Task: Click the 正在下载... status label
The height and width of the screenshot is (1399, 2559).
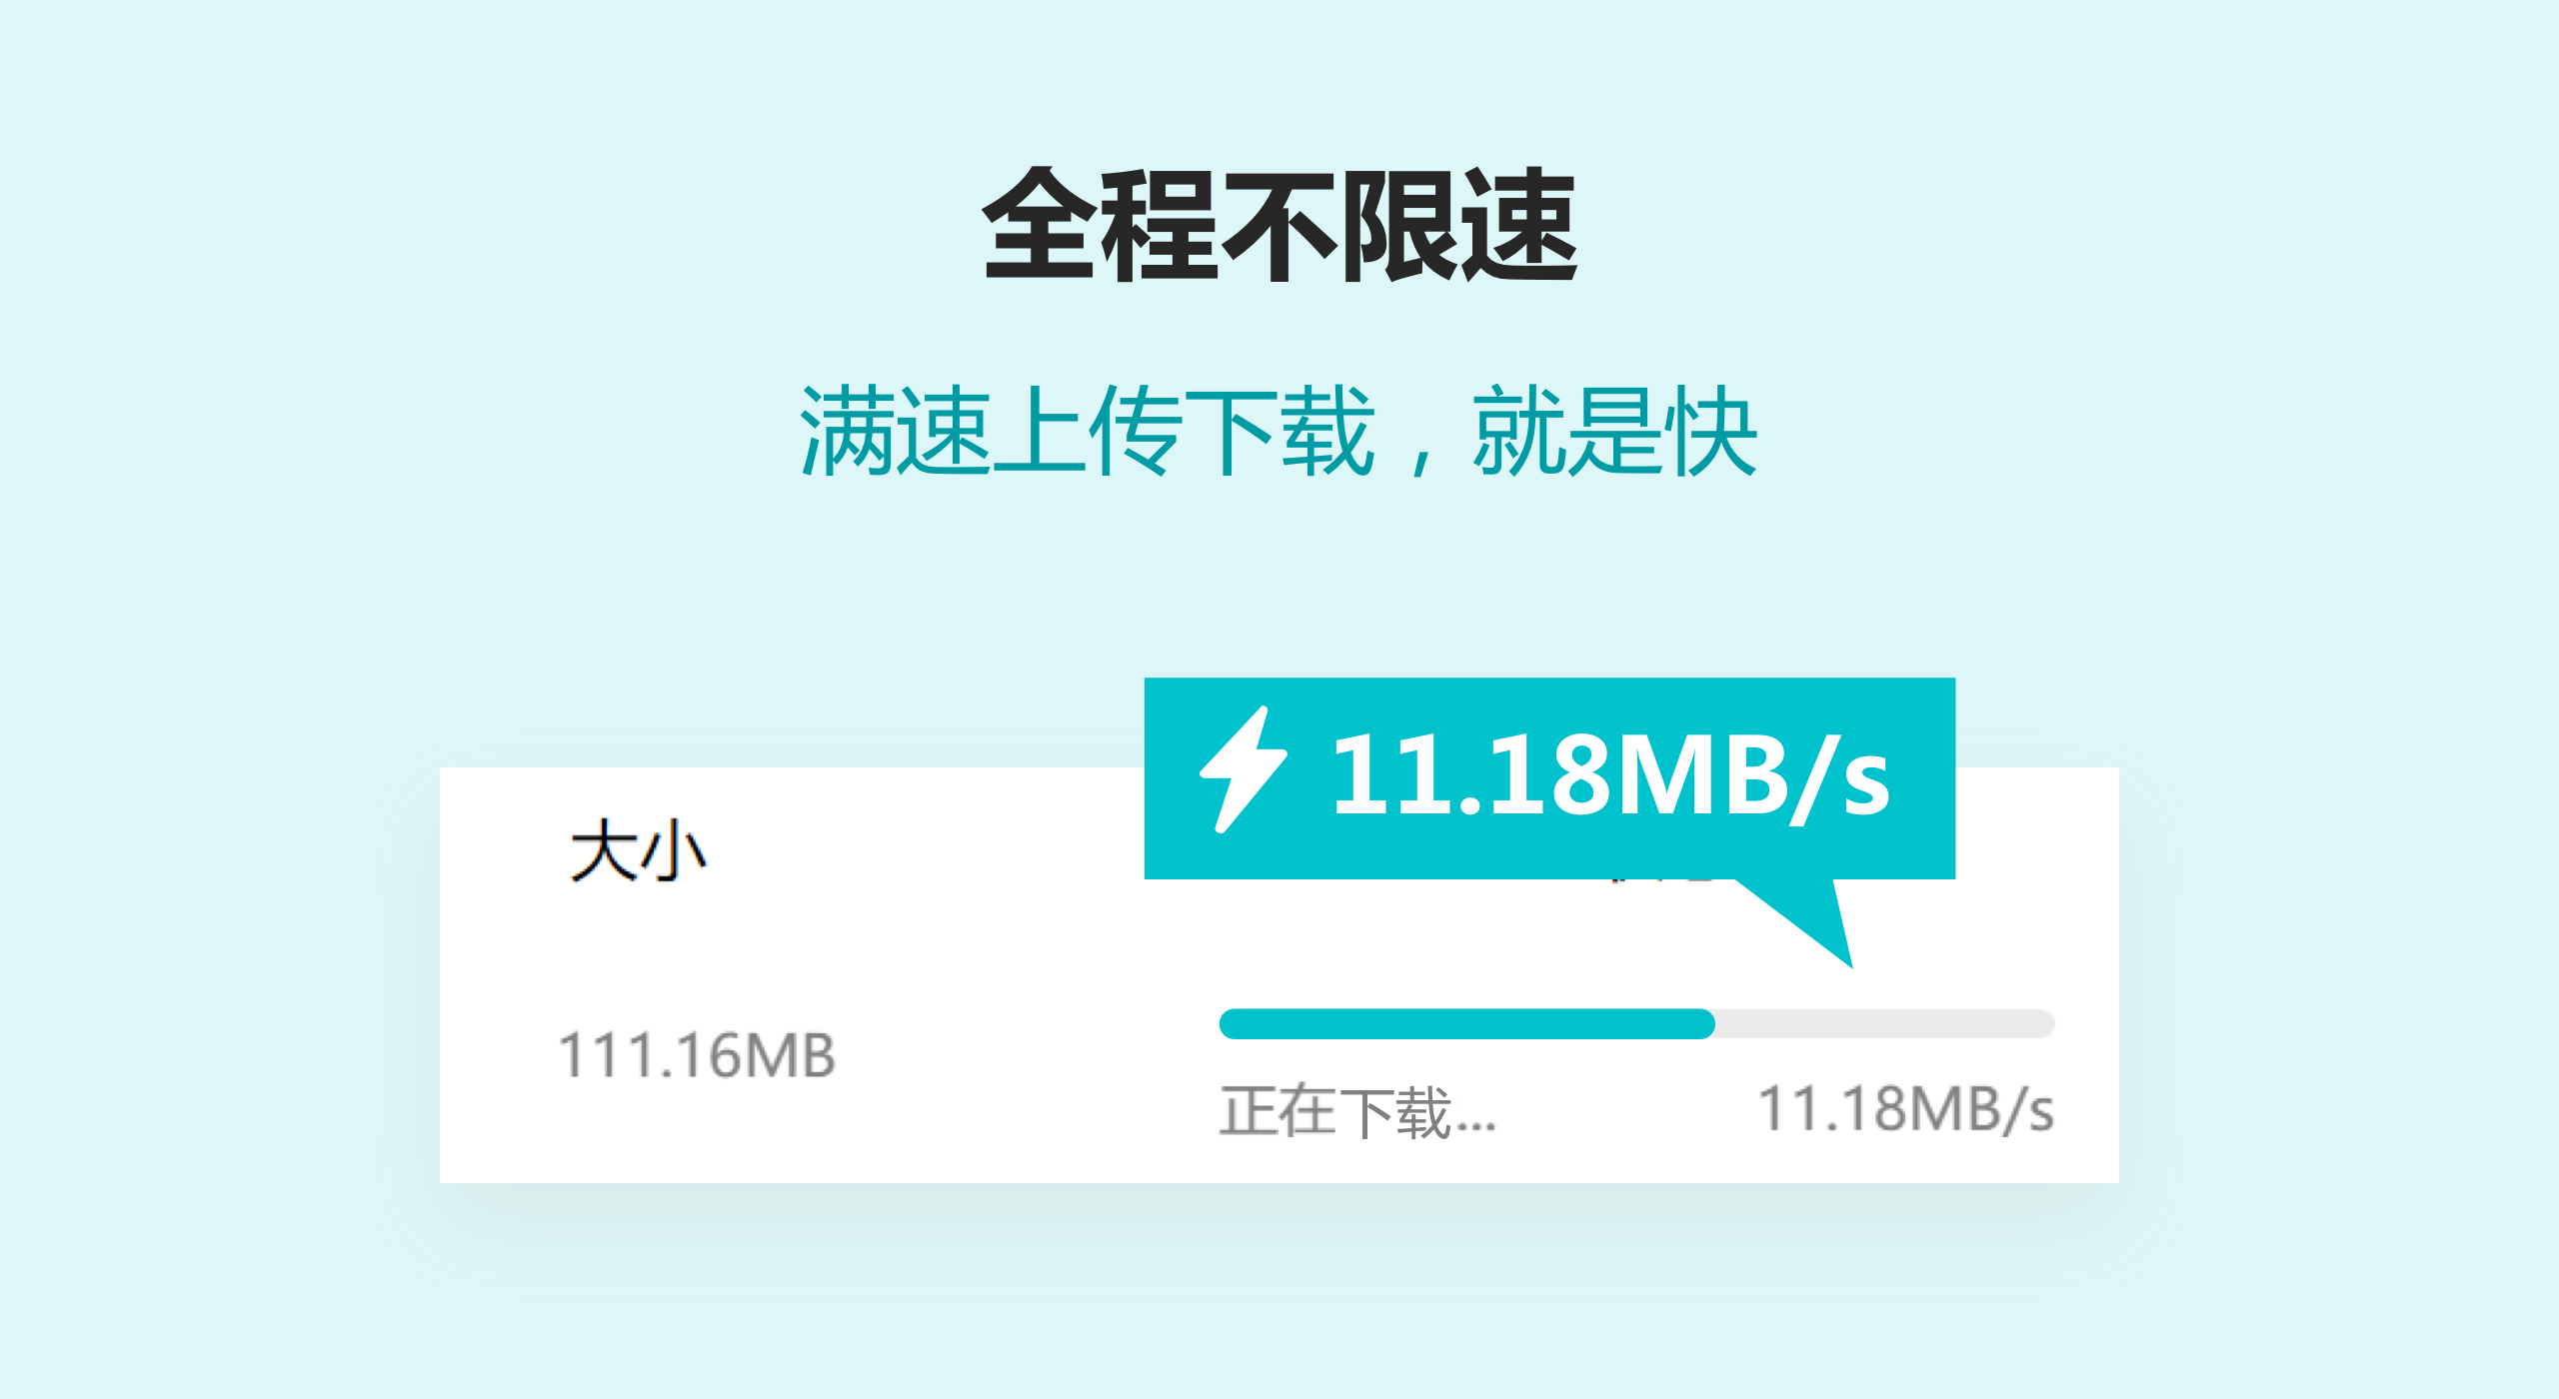Action: click(x=1357, y=1111)
